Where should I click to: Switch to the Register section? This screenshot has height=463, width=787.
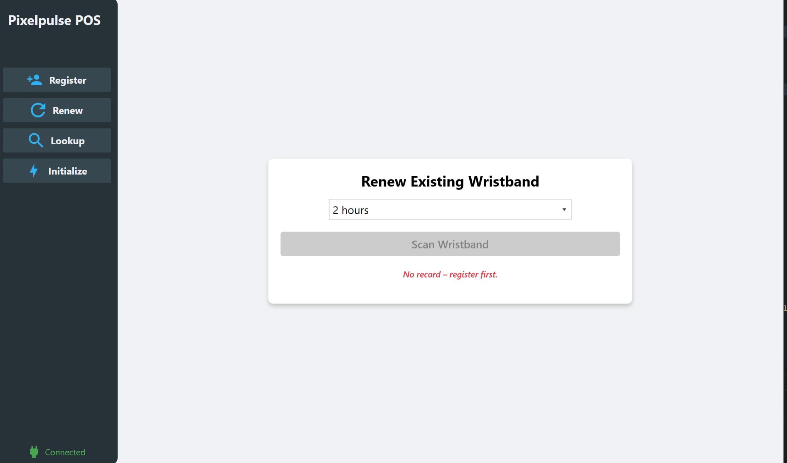point(57,80)
